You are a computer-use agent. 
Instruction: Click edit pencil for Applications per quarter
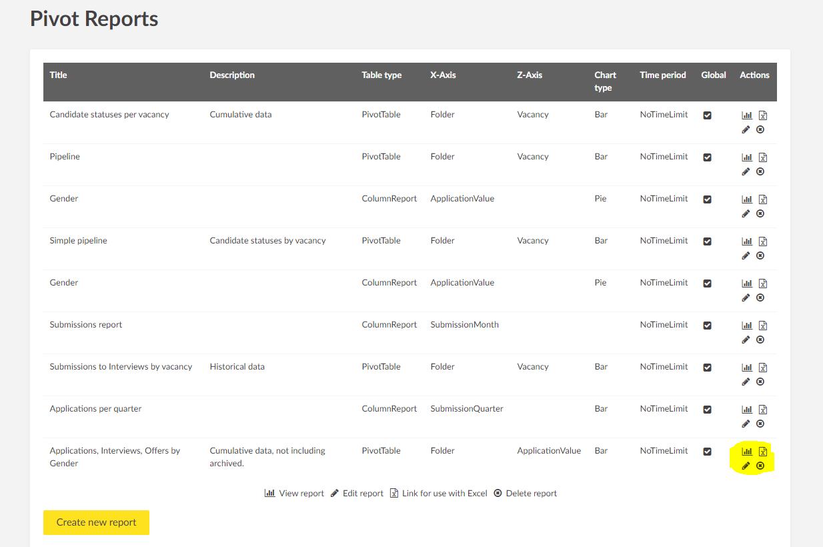[x=746, y=424]
